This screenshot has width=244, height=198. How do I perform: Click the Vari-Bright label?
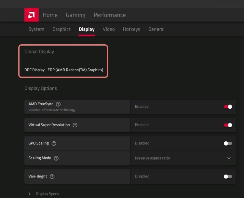tap(38, 177)
